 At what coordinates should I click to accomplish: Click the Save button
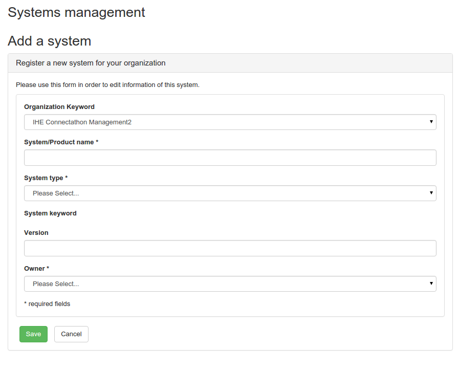tap(33, 334)
